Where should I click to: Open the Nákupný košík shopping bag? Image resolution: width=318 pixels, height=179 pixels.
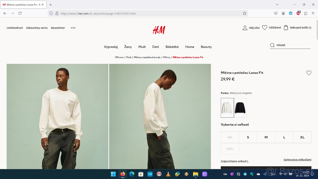point(286,27)
